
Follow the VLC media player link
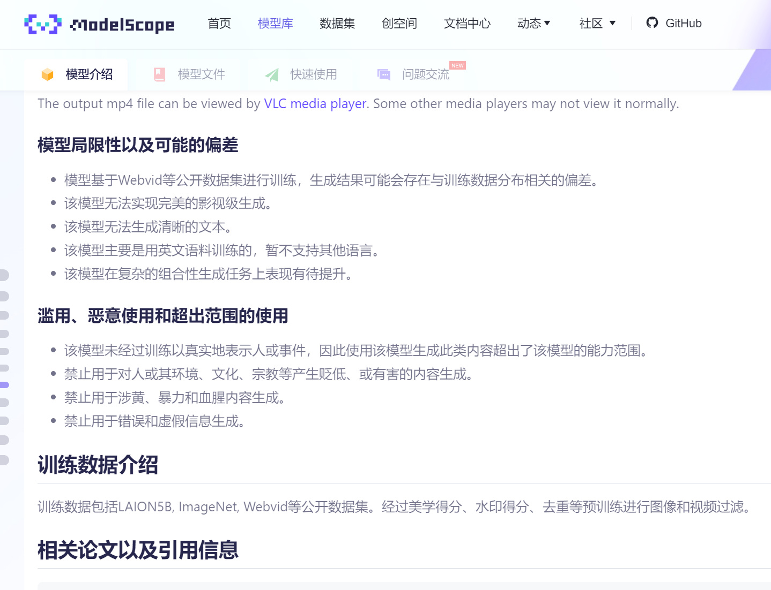tap(315, 103)
